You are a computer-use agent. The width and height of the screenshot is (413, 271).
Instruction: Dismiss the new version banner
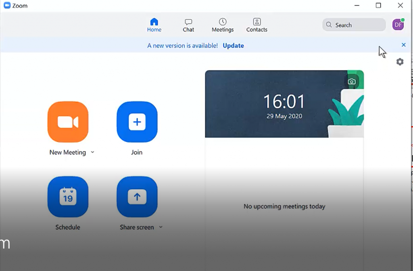click(x=403, y=45)
